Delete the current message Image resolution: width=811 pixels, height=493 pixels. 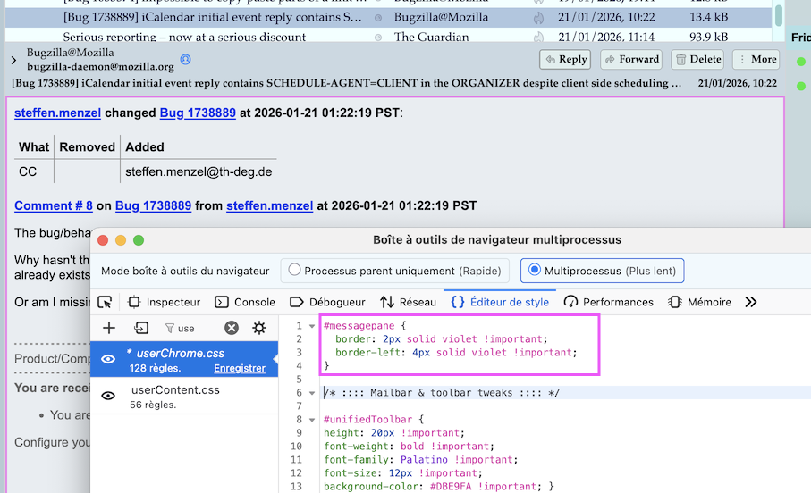point(697,59)
